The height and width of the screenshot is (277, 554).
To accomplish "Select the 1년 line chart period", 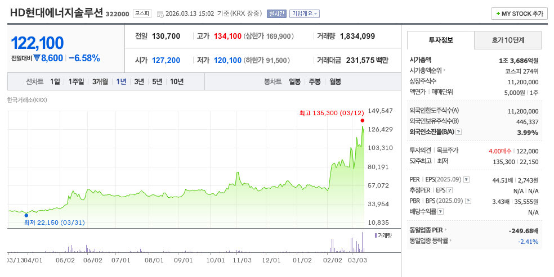I will click(x=121, y=82).
